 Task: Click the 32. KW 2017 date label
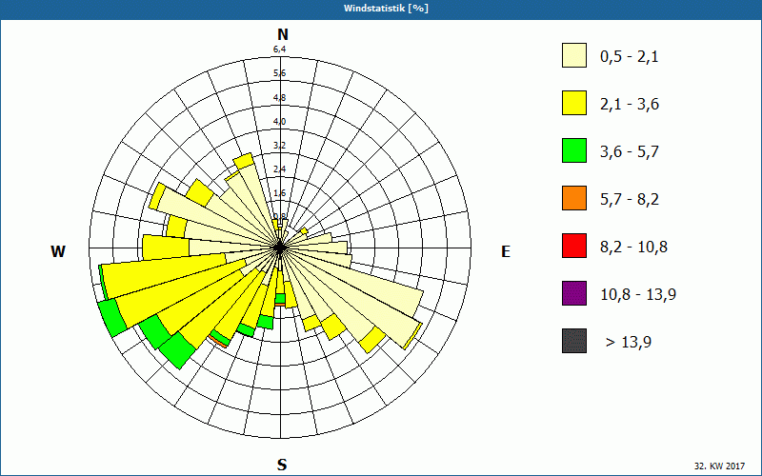click(719, 466)
